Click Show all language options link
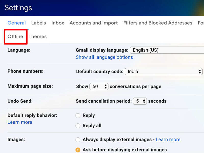Image resolution: width=204 pixels, height=153 pixels. pyautogui.click(x=104, y=57)
